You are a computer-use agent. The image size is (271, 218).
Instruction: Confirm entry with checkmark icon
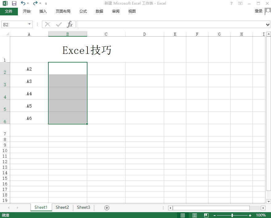(x=59, y=24)
